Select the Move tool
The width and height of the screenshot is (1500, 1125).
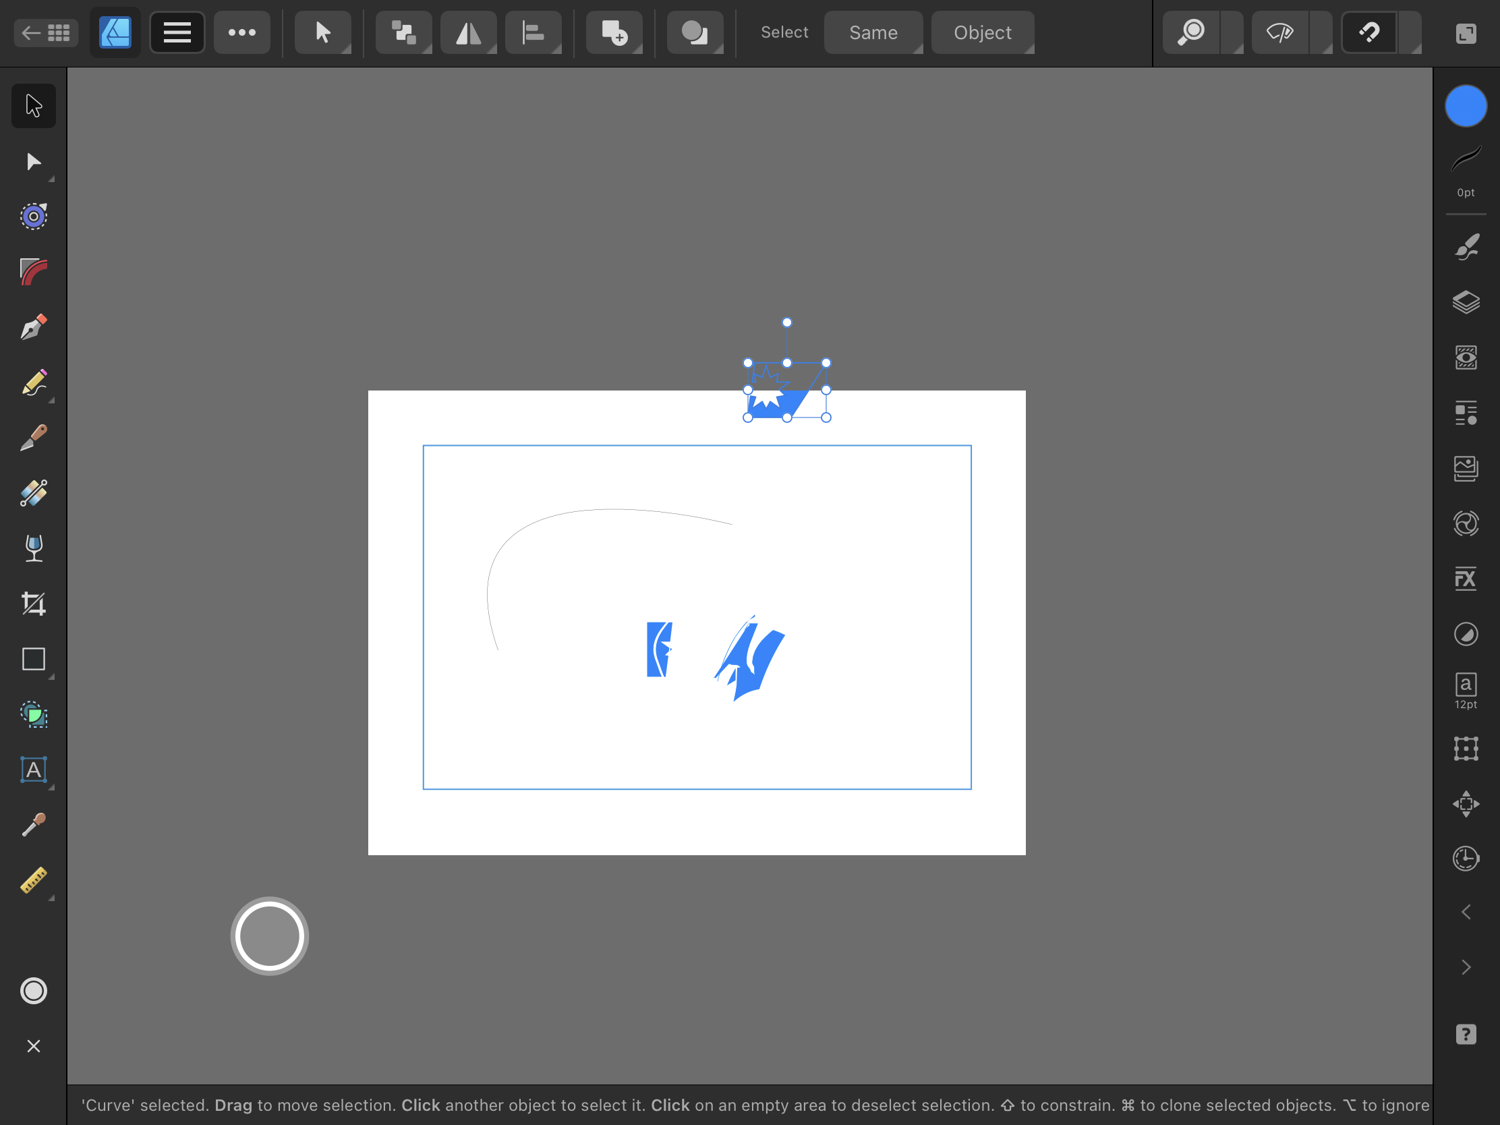click(x=33, y=106)
